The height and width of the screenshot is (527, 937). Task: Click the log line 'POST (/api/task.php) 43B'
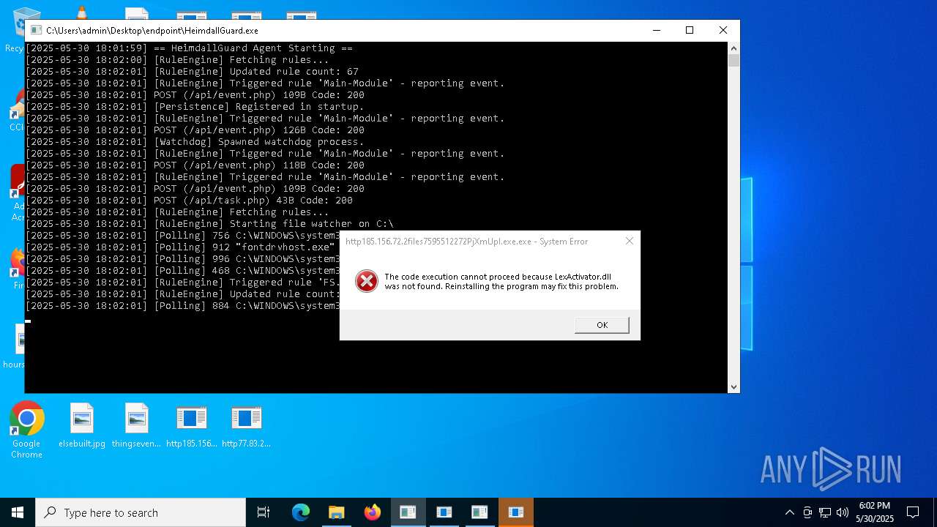click(189, 201)
